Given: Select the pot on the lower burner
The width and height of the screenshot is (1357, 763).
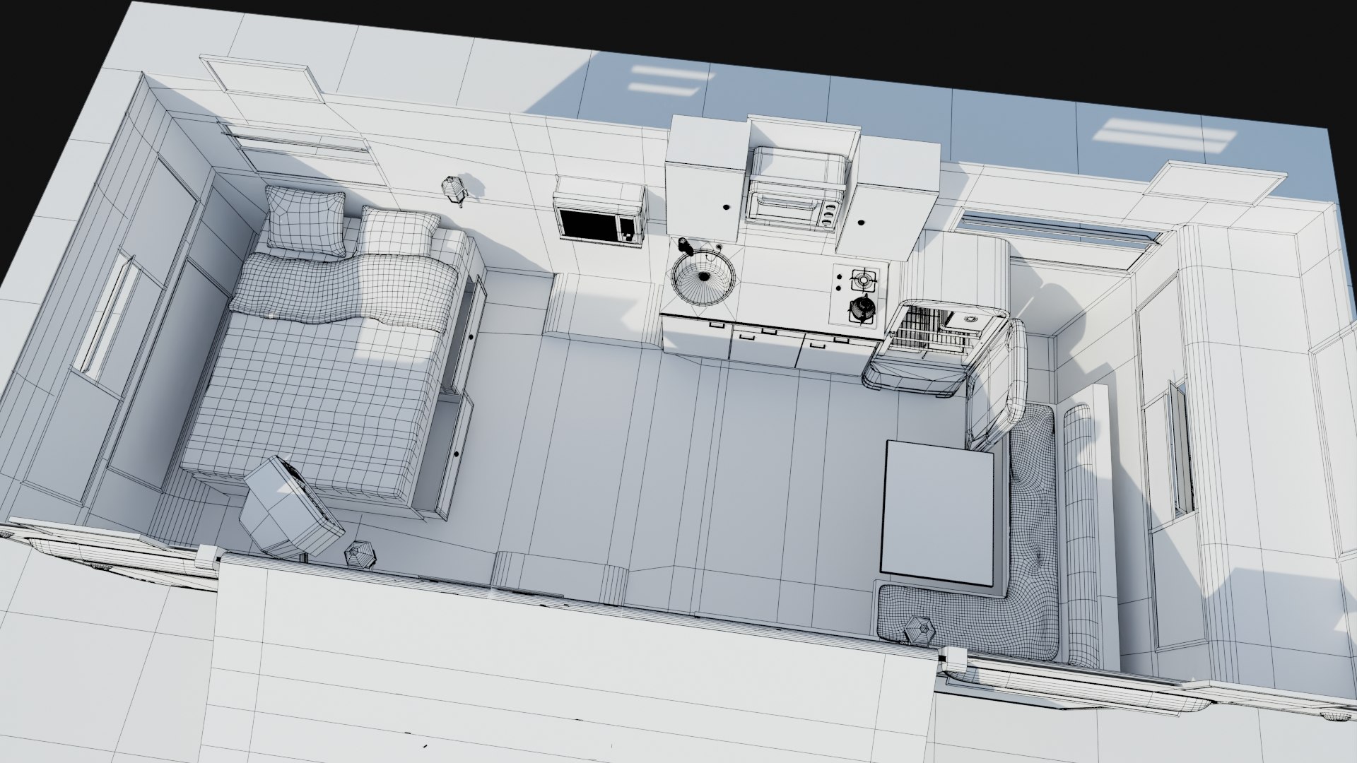Looking at the screenshot, I should (862, 308).
